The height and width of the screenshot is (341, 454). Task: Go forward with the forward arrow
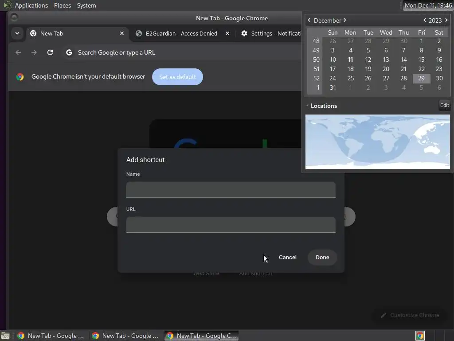click(34, 52)
